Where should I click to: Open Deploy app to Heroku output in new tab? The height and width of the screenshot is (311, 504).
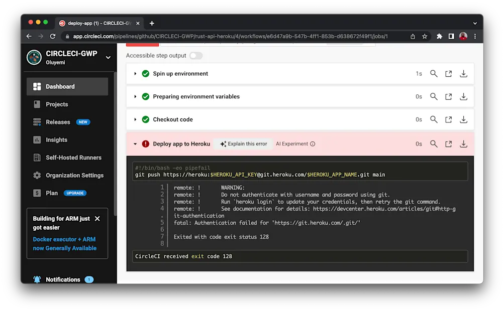click(448, 143)
